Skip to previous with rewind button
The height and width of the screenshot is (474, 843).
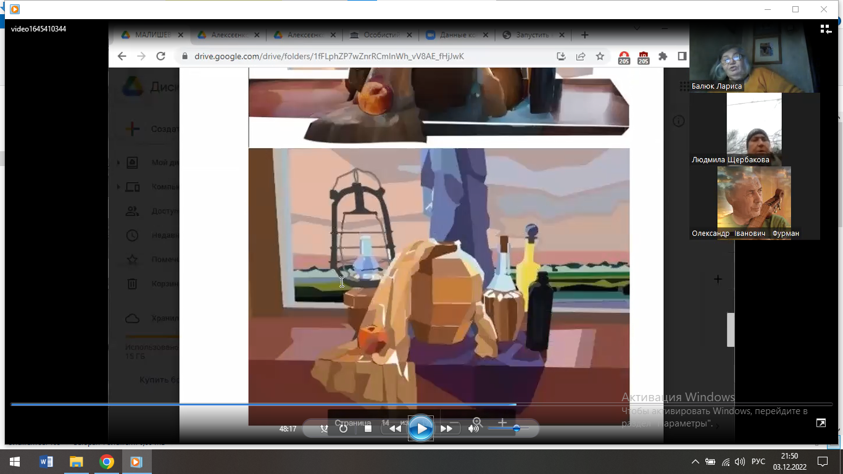pos(394,428)
